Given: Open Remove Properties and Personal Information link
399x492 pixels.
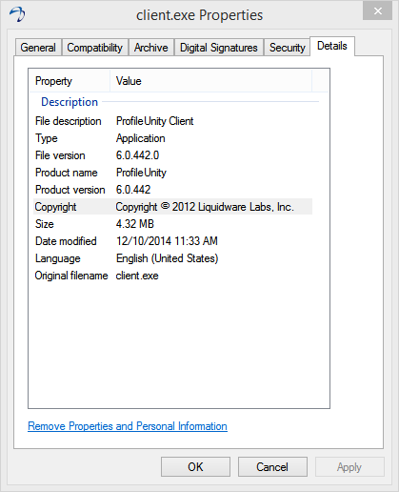Looking at the screenshot, I should pos(128,426).
